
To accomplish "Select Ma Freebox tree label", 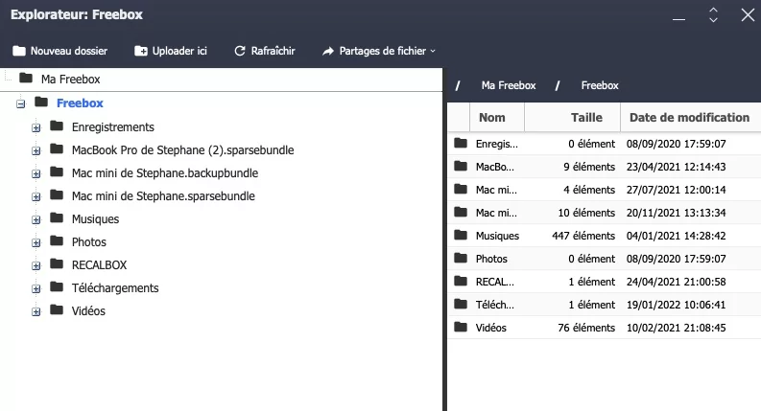I will 71,79.
